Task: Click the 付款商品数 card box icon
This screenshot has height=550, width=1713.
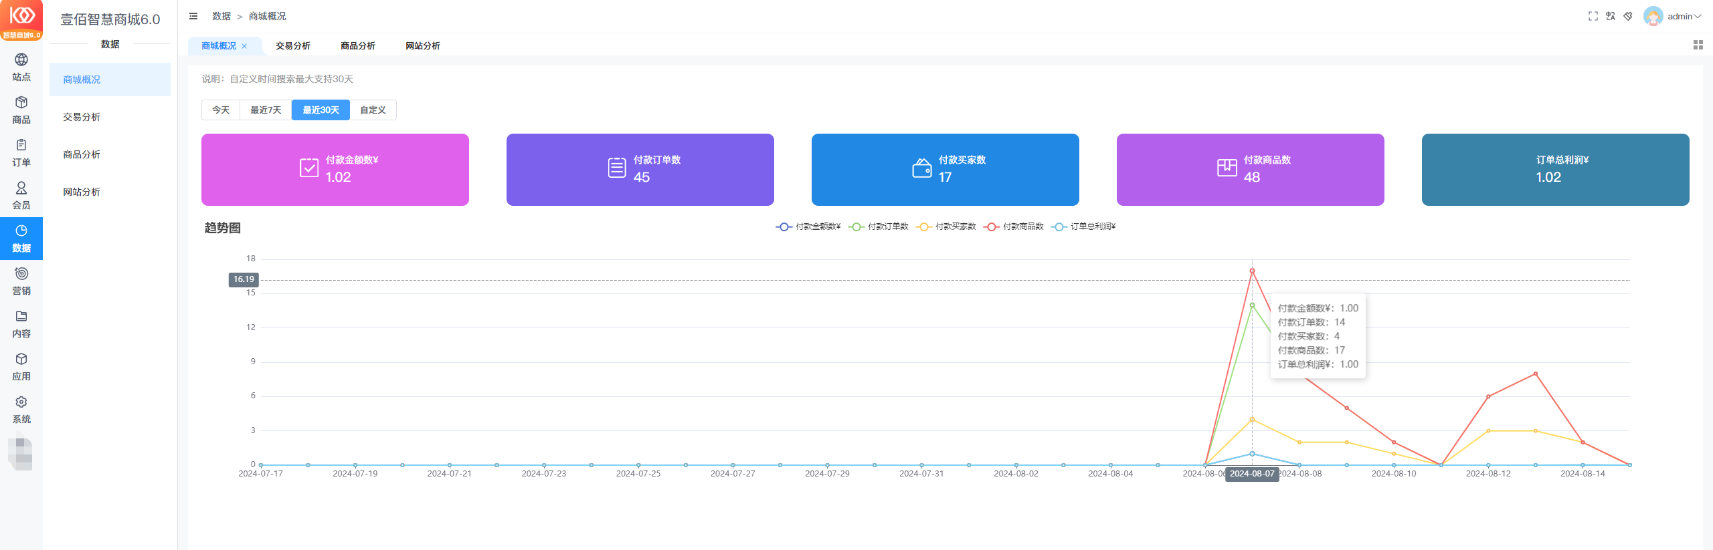Action: [x=1227, y=168]
